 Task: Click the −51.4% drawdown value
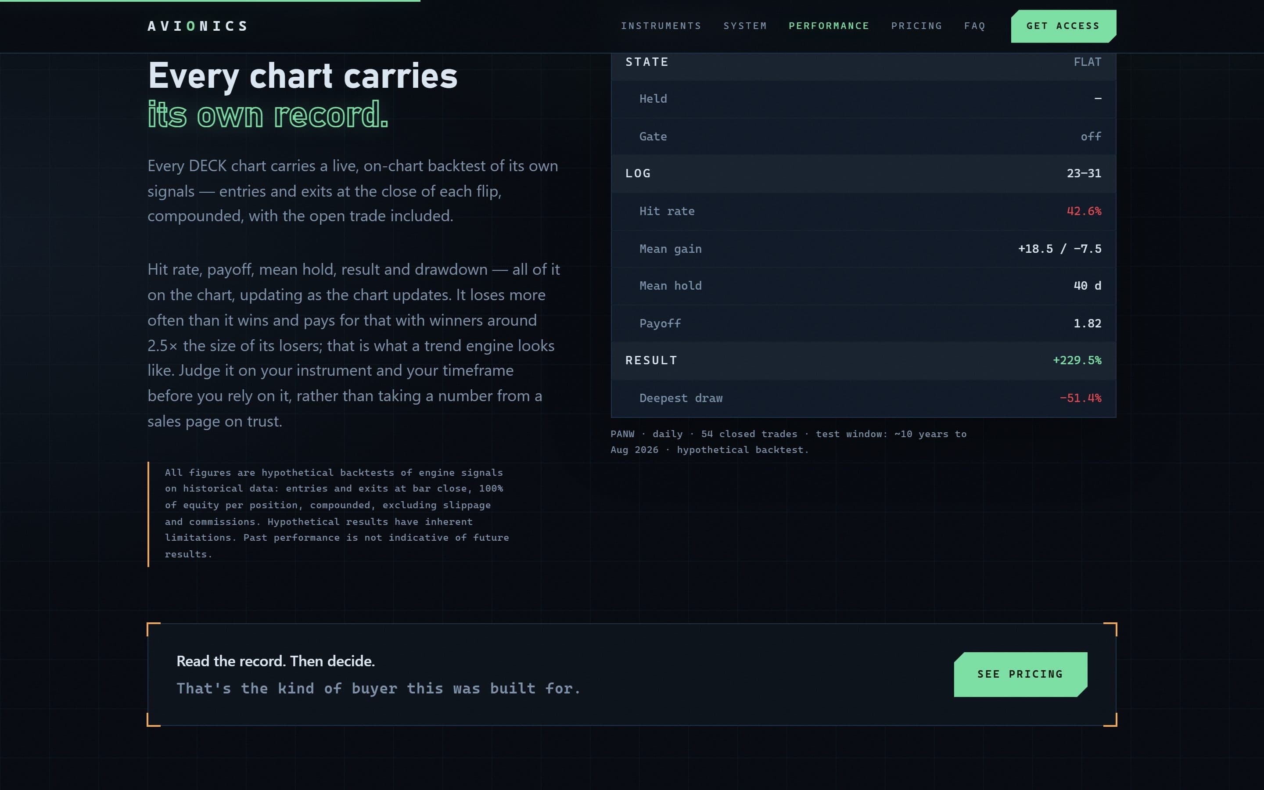(x=1080, y=398)
